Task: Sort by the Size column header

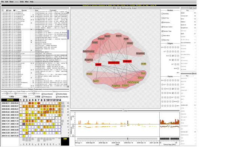Action: (36, 11)
